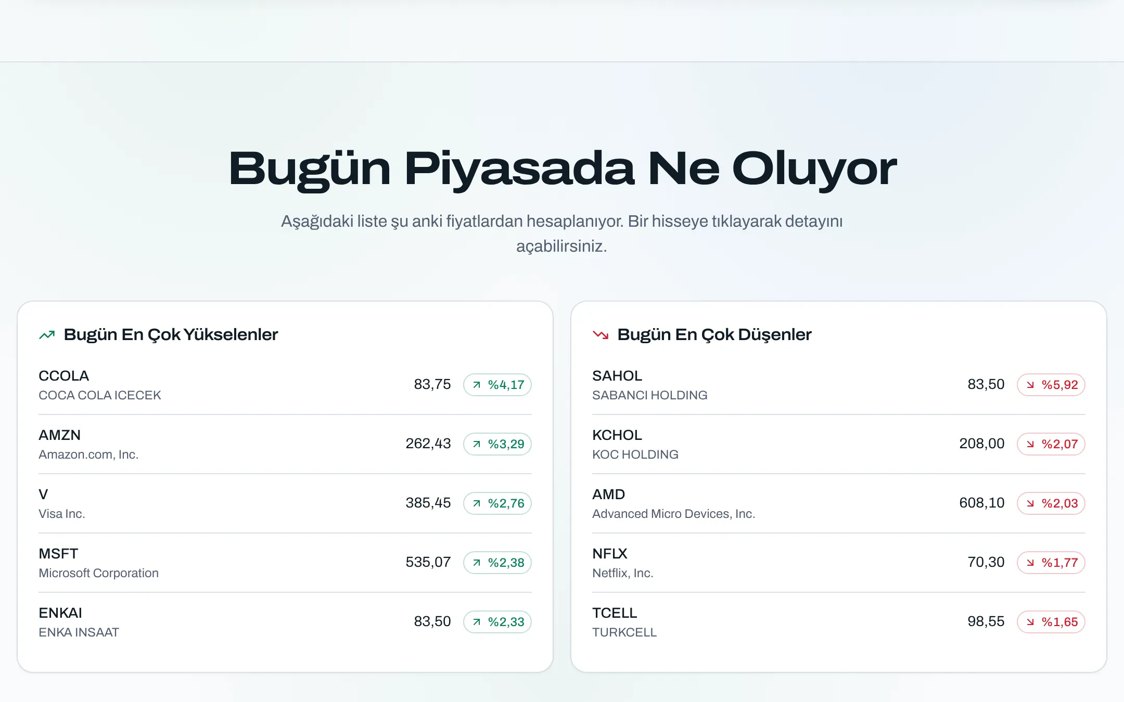Click the COCA COLA ICECEK company name
The image size is (1124, 702).
[100, 395]
